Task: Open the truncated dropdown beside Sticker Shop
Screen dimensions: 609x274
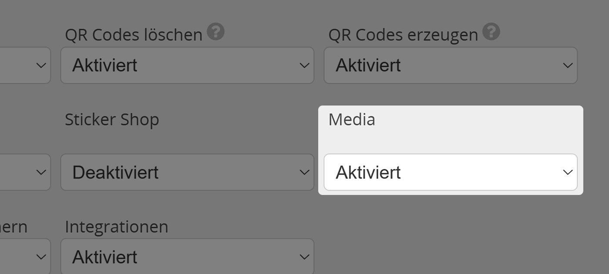Action: coord(25,172)
